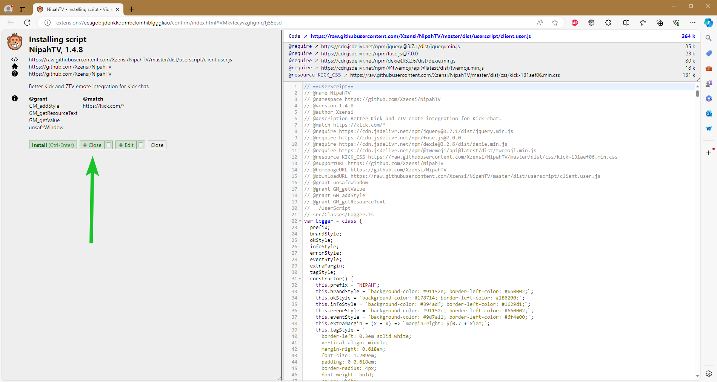
Task: Refresh the page with reload icon
Action: pos(27,23)
